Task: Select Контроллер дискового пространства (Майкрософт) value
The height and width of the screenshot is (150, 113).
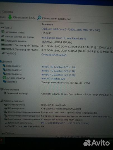Action: [69, 113]
